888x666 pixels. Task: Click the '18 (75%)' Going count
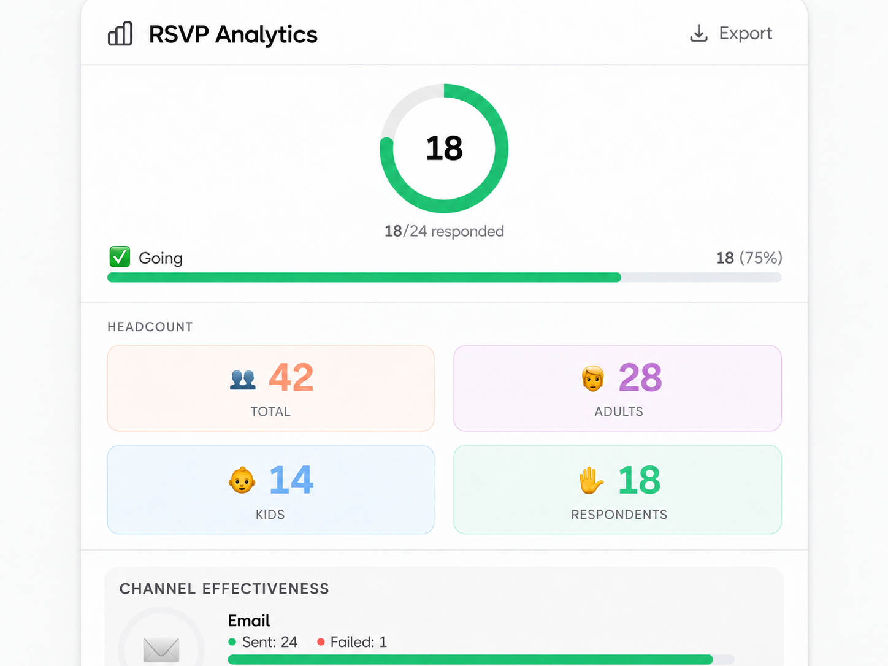749,258
